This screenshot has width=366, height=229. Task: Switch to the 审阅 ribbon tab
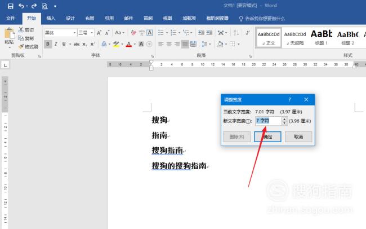click(x=148, y=18)
